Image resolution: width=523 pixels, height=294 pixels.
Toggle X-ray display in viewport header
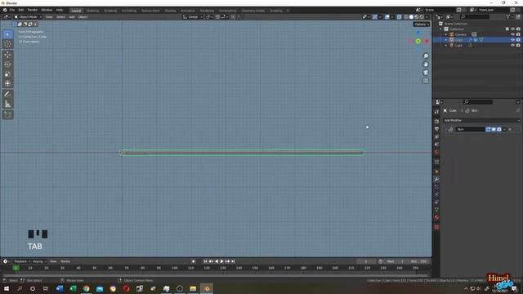(400, 17)
